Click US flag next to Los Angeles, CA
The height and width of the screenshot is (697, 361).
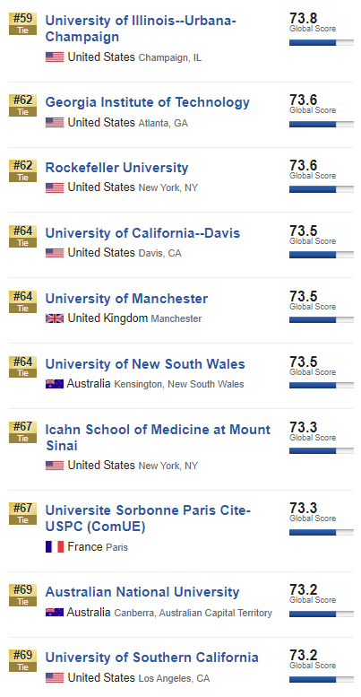click(55, 677)
